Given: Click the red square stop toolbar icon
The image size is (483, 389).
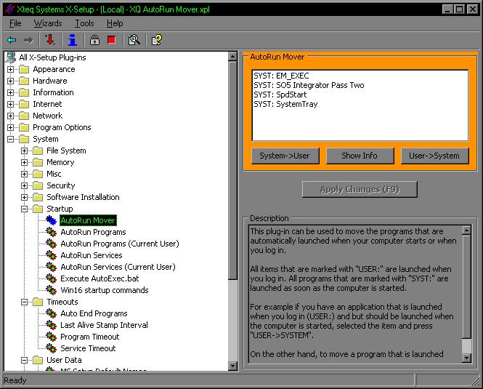Looking at the screenshot, I should (112, 40).
